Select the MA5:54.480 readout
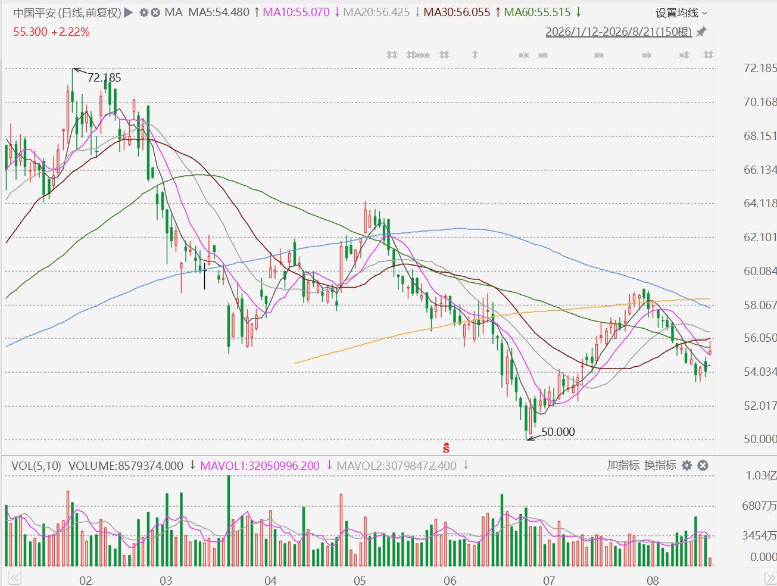This screenshot has width=777, height=586. pos(219,13)
